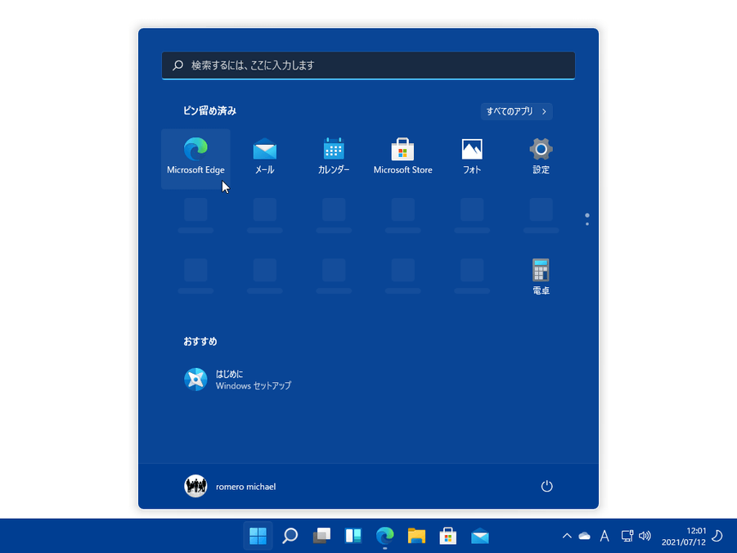
Task: Open notifications moon icon
Action: pyautogui.click(x=717, y=536)
